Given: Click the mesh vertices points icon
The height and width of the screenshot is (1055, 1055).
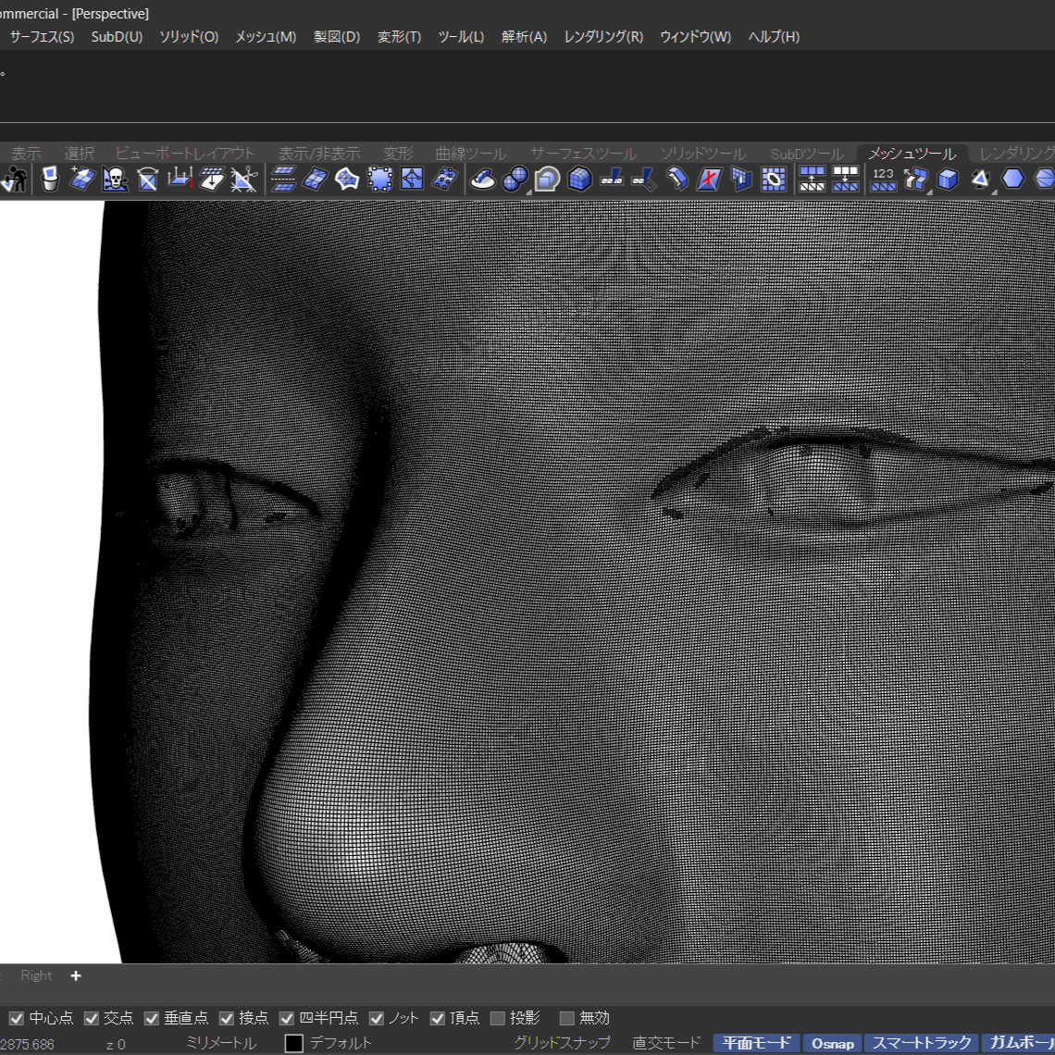Looking at the screenshot, I should click(445, 180).
